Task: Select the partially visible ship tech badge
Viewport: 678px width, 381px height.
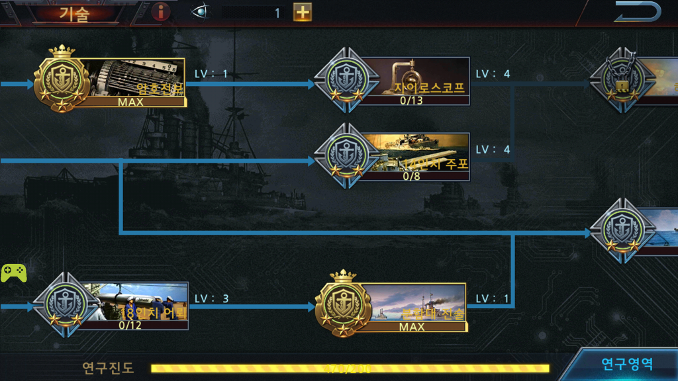Action: (622, 231)
